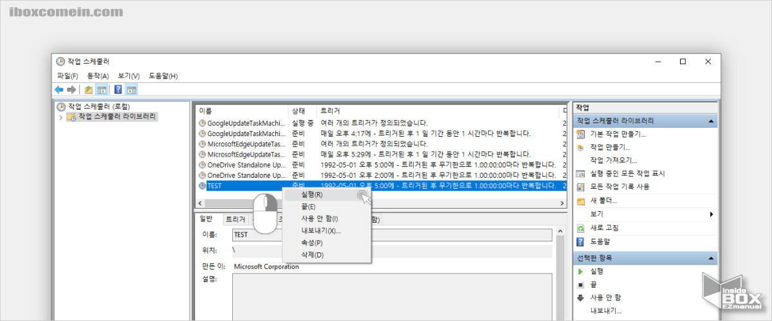Open the 파일(F) menu
Image resolution: width=772 pixels, height=321 pixels.
(68, 76)
